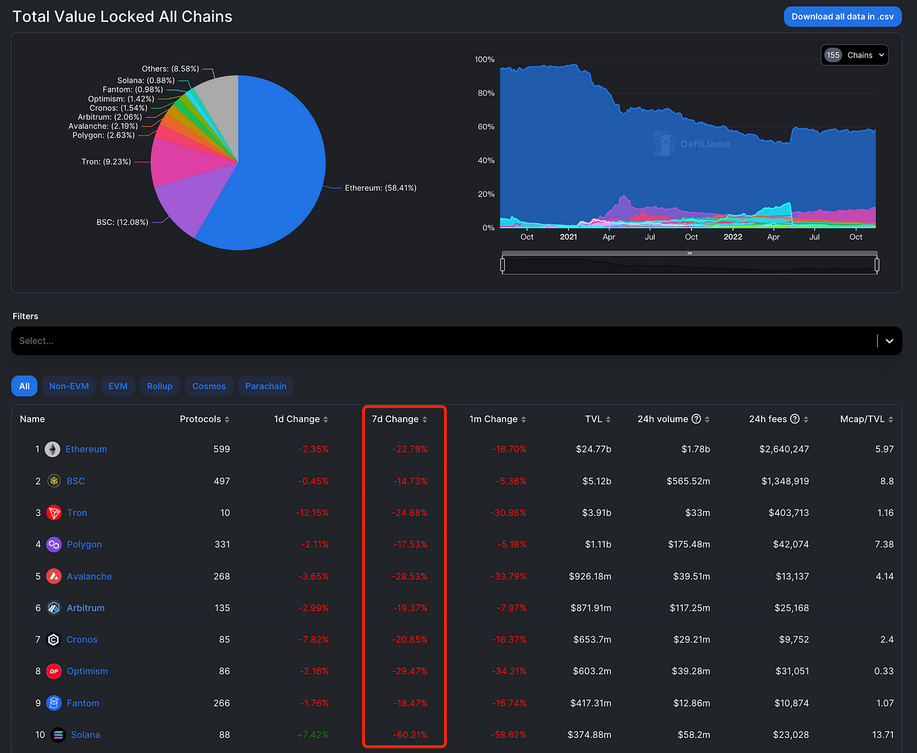Click the Cronos chain logo icon
The image size is (917, 753).
[54, 640]
